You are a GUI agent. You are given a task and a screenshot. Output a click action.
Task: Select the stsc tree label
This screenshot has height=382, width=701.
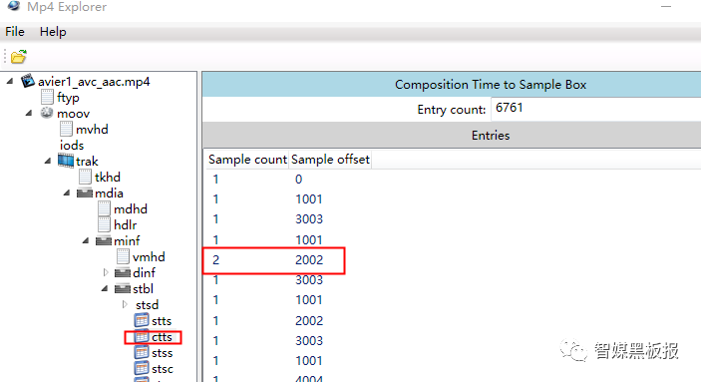pos(163,369)
